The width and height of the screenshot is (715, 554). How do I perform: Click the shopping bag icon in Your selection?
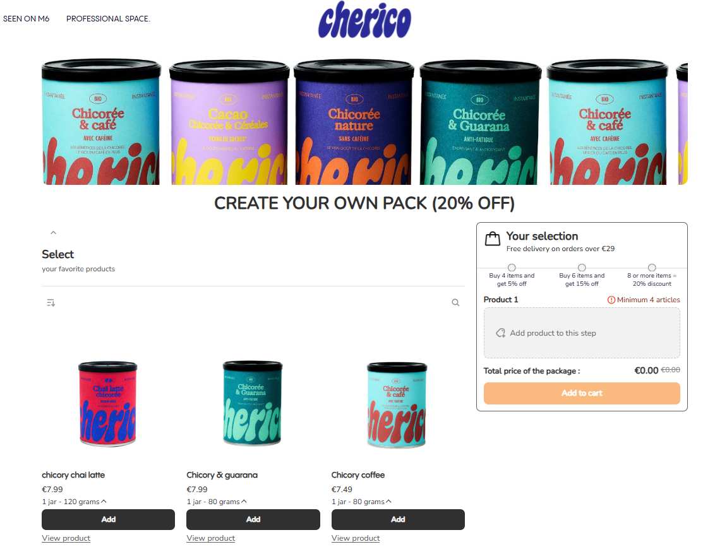pos(493,239)
